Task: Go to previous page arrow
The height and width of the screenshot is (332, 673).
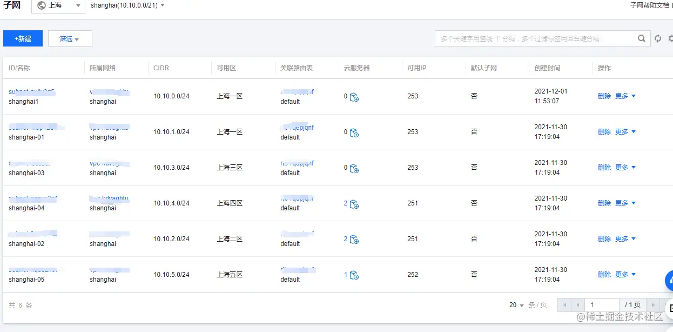Action: [x=578, y=305]
